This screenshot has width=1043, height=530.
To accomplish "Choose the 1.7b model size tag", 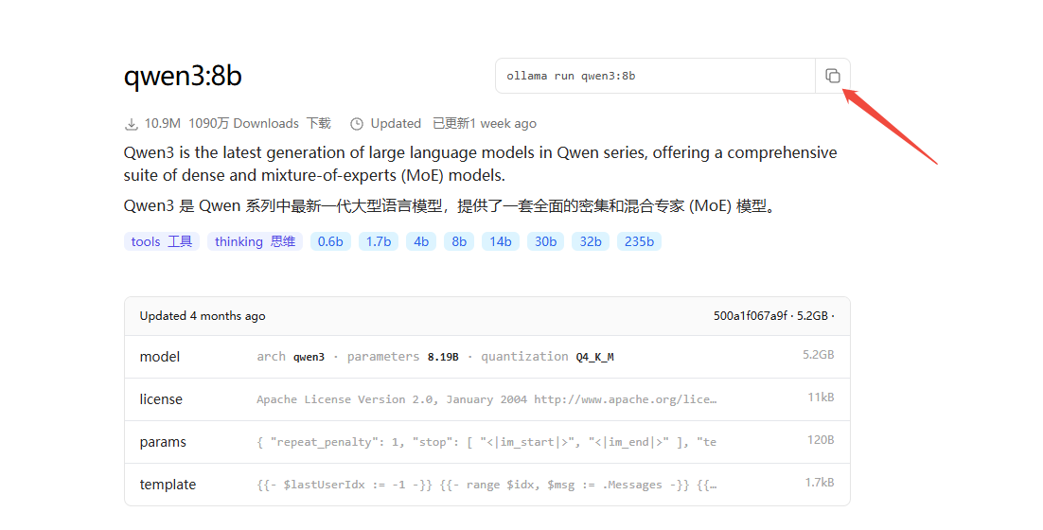I will 379,241.
